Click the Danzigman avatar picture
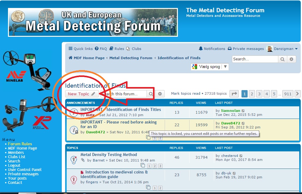This screenshot has width=302, height=194. [270, 49]
